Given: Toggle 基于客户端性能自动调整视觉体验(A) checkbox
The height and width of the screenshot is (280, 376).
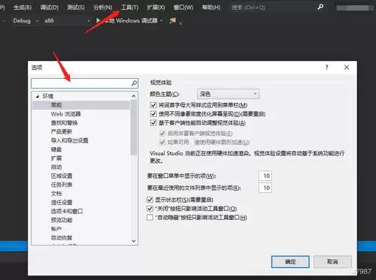Looking at the screenshot, I should pyautogui.click(x=153, y=123).
